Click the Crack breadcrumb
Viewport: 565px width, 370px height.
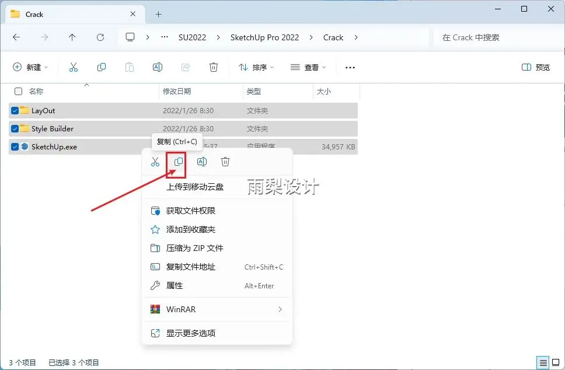[333, 37]
